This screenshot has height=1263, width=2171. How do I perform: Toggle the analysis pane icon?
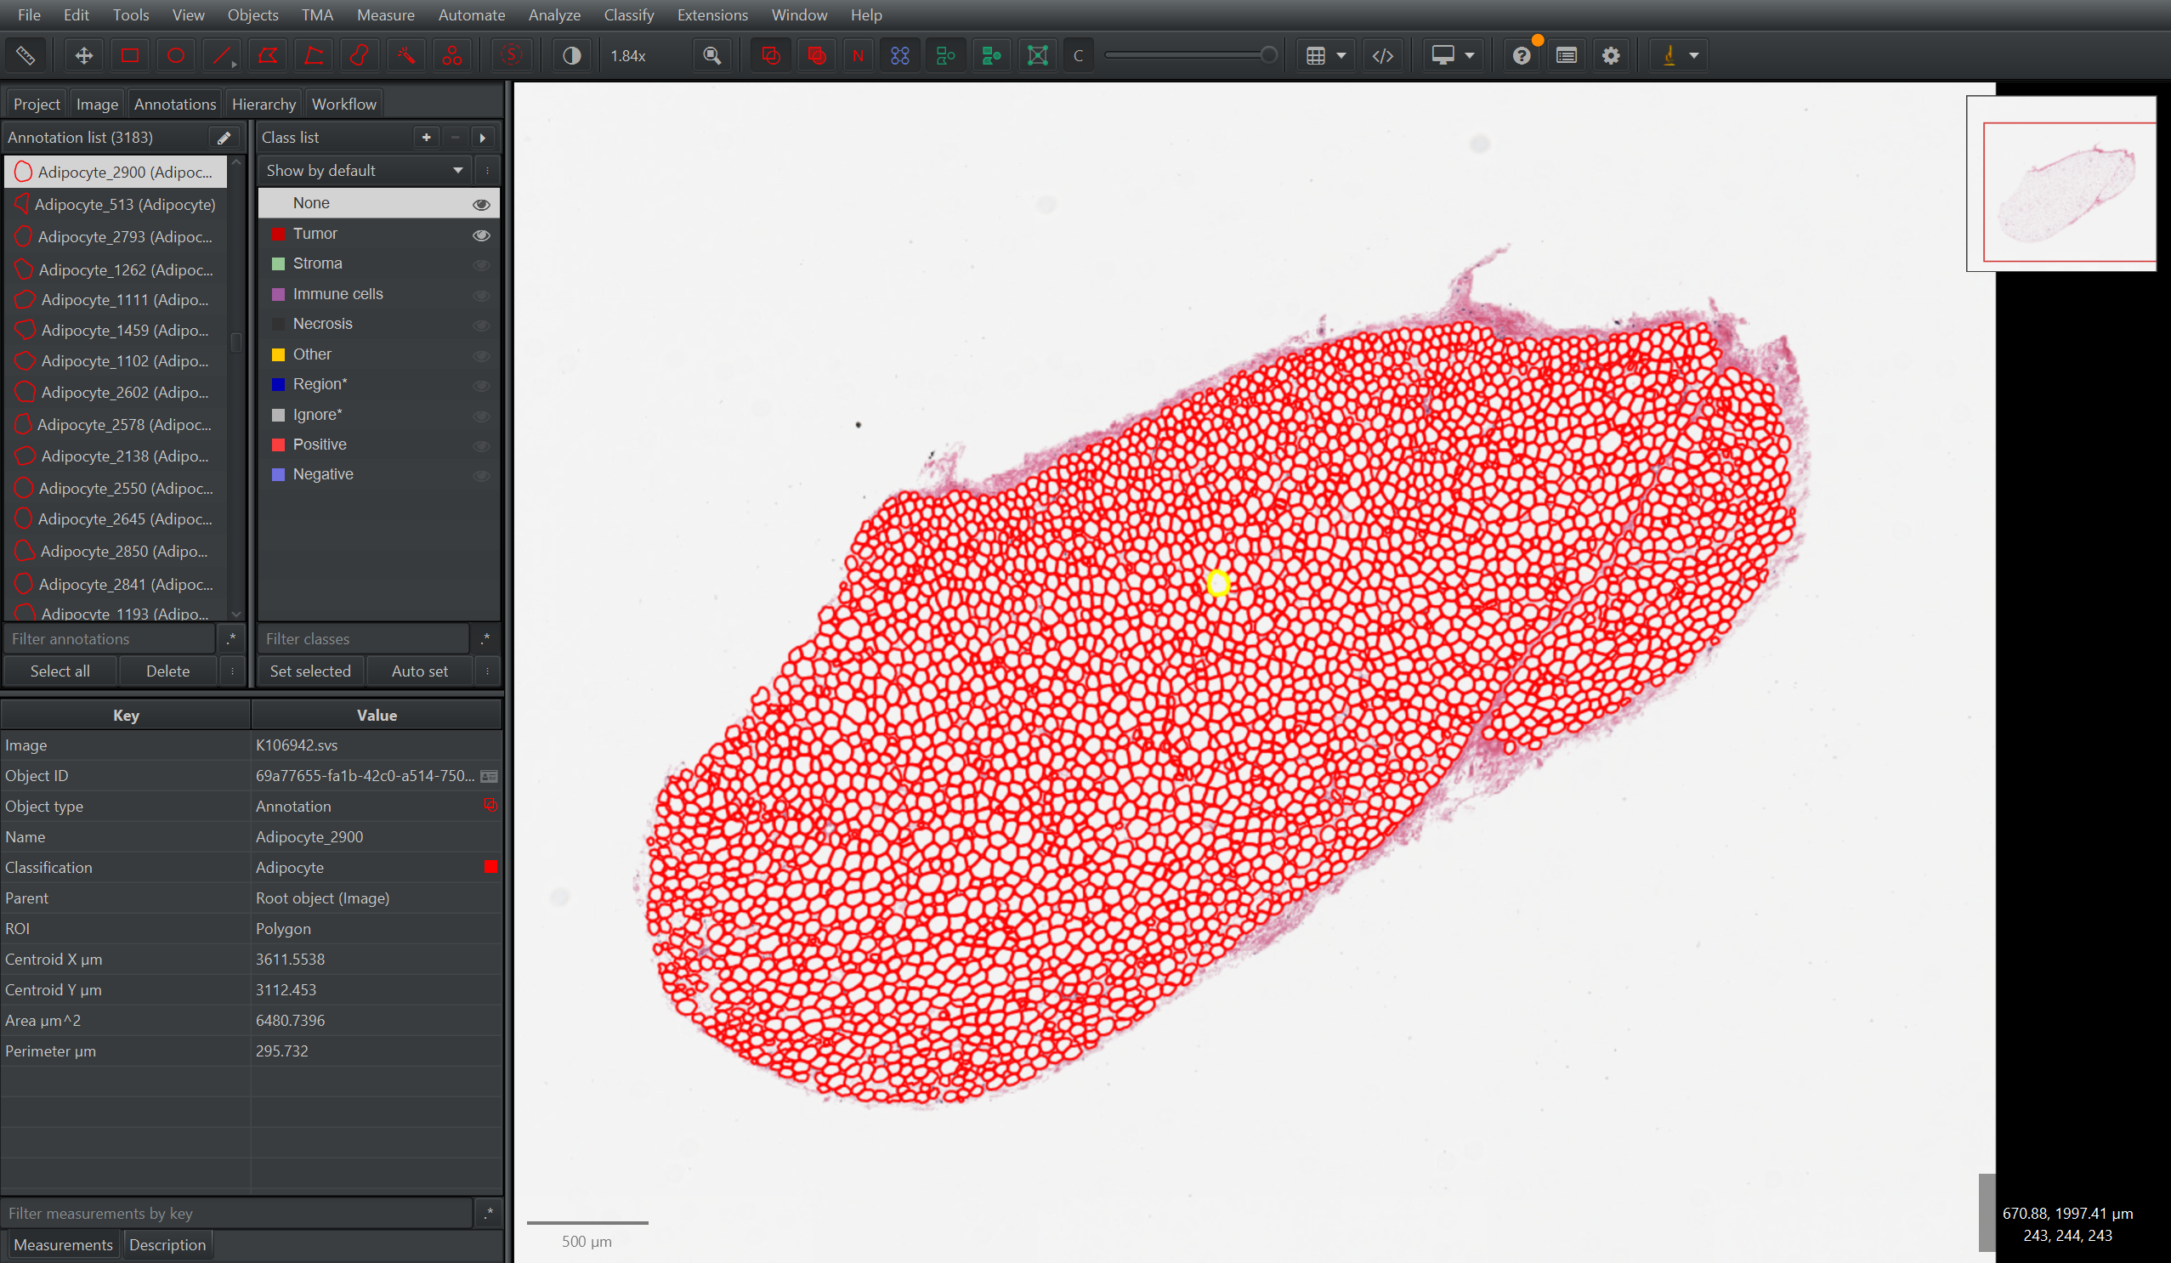pos(25,56)
